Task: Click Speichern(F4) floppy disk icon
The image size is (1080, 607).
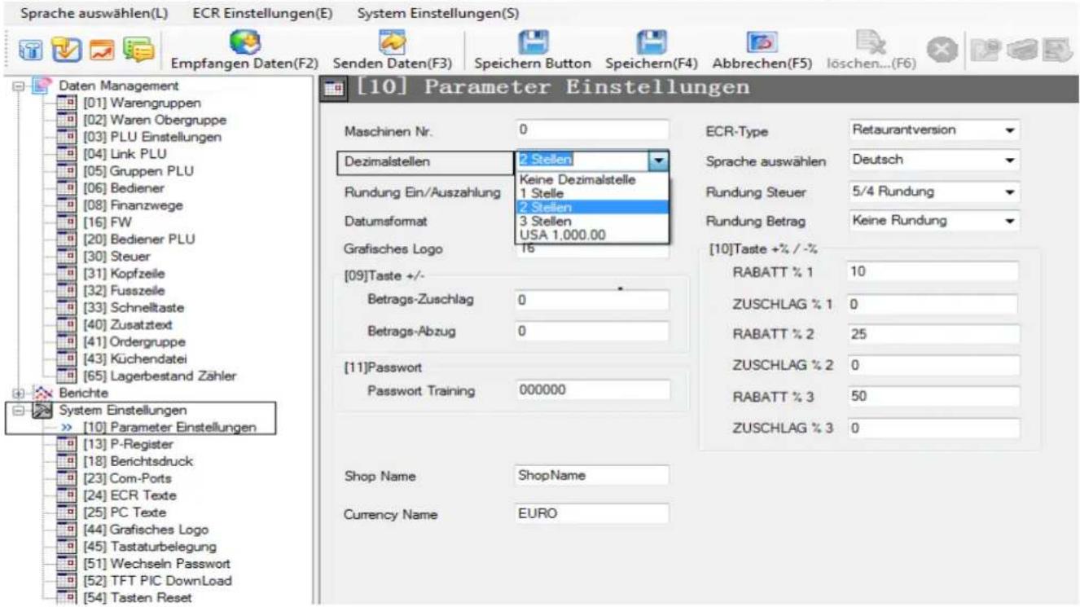Action: click(x=652, y=43)
